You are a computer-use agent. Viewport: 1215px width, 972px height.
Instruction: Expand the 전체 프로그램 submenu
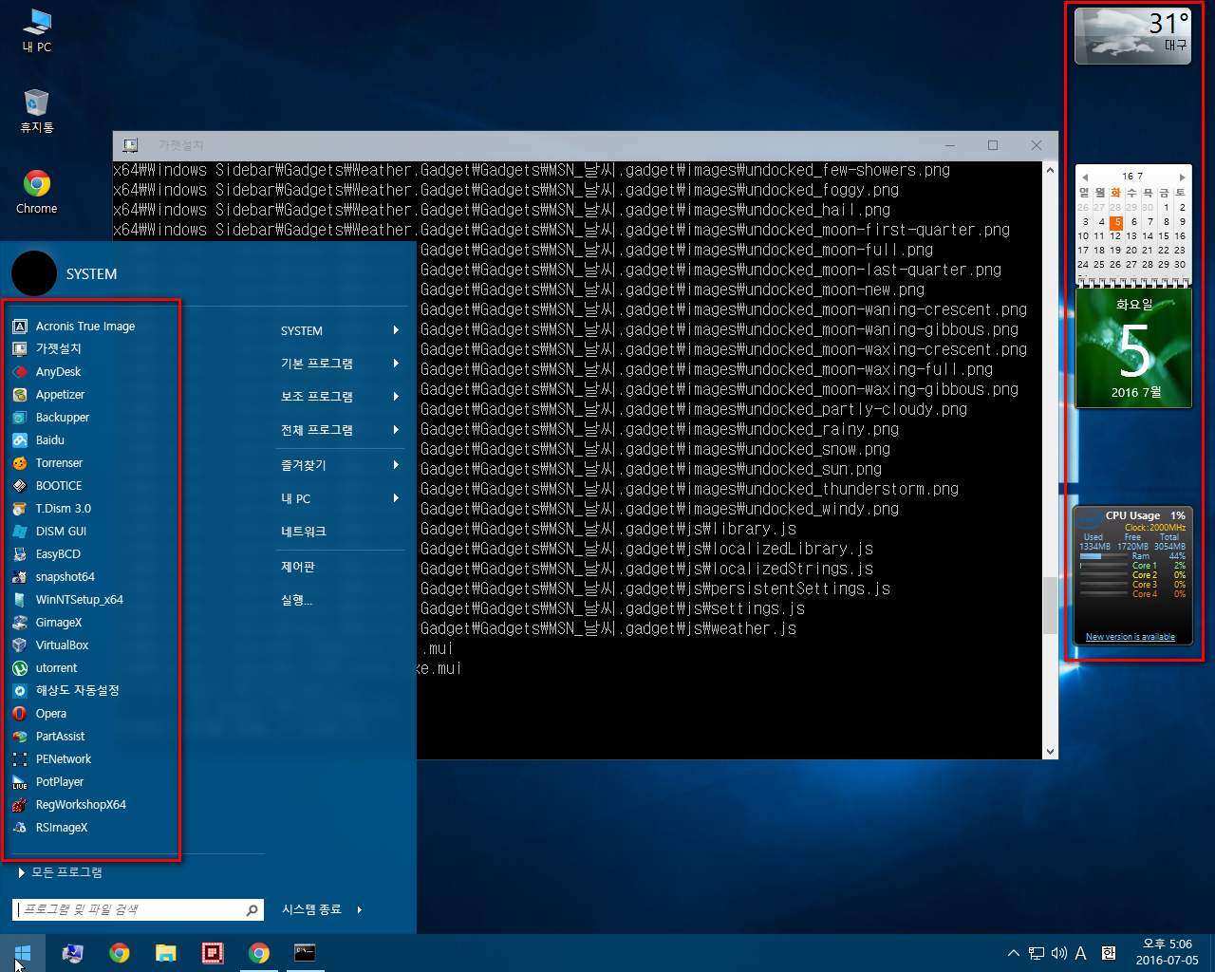339,430
